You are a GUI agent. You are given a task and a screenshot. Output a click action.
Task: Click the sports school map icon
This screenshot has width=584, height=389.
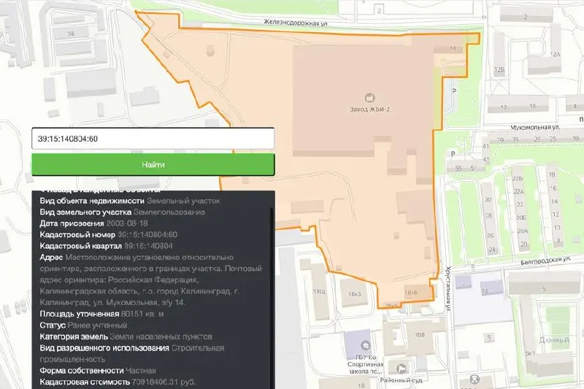pos(366,345)
